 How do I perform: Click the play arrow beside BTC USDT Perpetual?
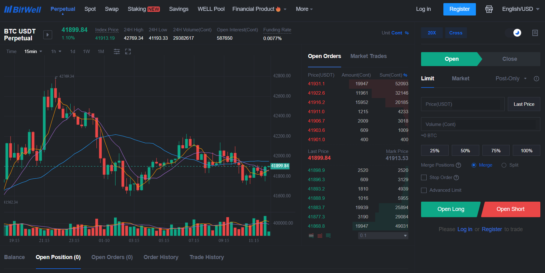click(47, 35)
